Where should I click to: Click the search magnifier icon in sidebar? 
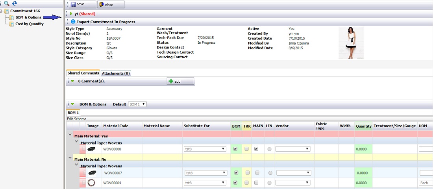pyautogui.click(x=6, y=3)
